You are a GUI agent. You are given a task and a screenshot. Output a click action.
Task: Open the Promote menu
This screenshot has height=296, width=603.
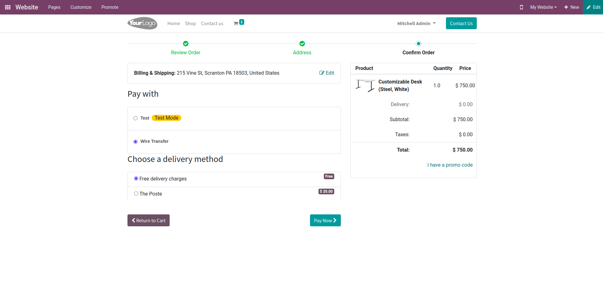110,7
